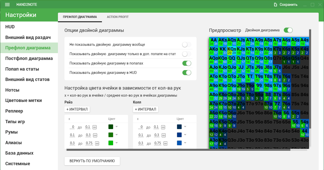This screenshot has width=324, height=170.
Task: Open color dropdown for Колл 0.1 to 0.3
Action: (x=185, y=135)
